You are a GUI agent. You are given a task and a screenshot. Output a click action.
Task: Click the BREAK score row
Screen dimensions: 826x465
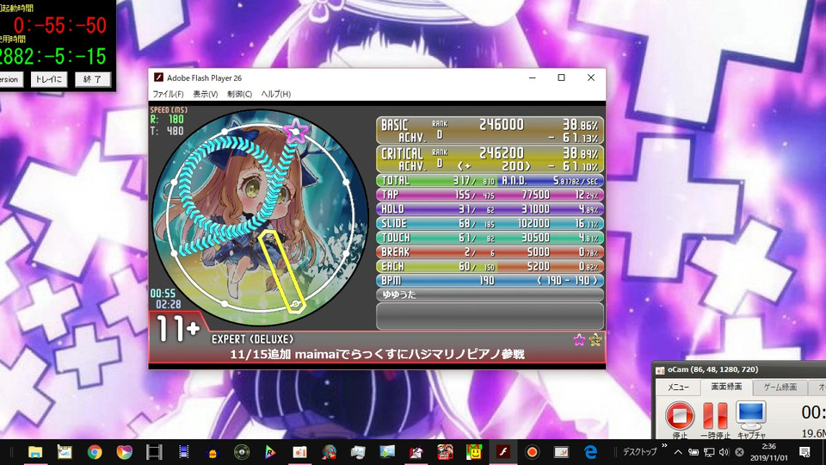pos(490,252)
